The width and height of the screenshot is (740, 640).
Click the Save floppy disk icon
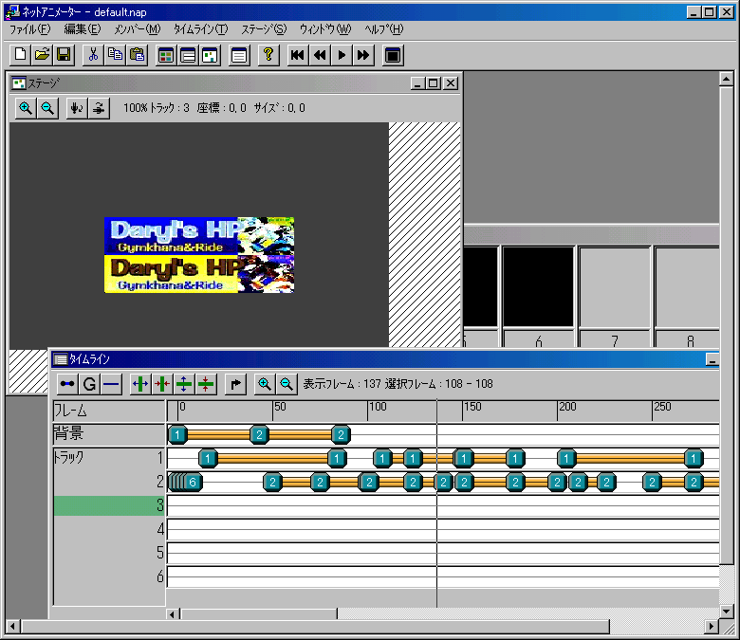point(64,55)
